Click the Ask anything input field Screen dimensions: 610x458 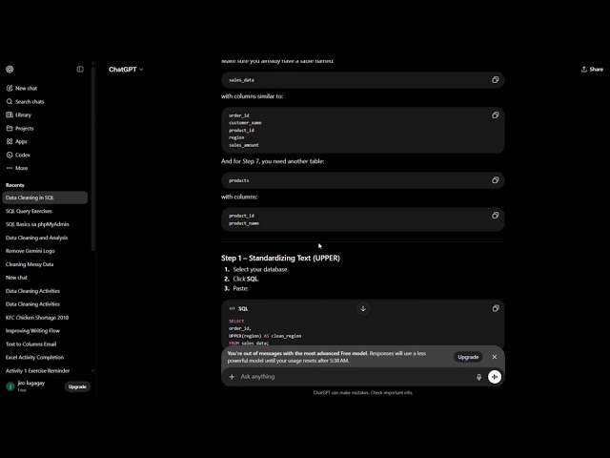[x=354, y=377]
